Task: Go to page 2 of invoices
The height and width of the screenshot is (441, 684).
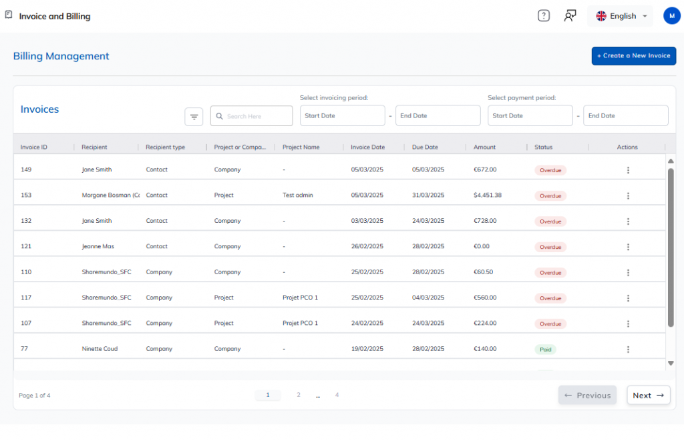Action: point(299,395)
